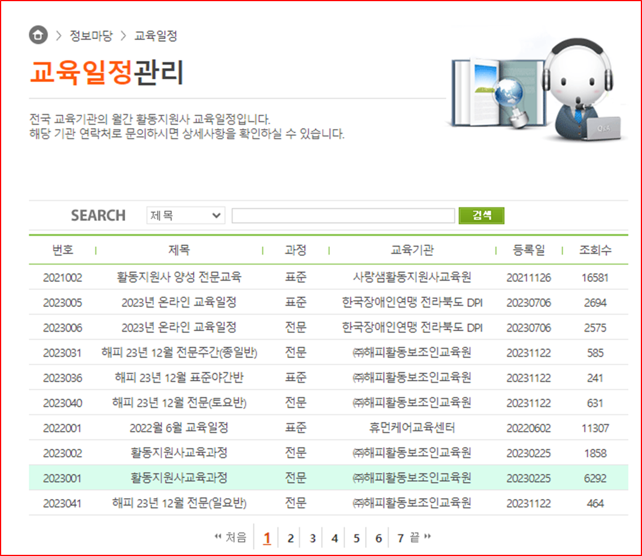Click 휴먼케어교육센터 institution cell
642x556 pixels.
click(412, 427)
